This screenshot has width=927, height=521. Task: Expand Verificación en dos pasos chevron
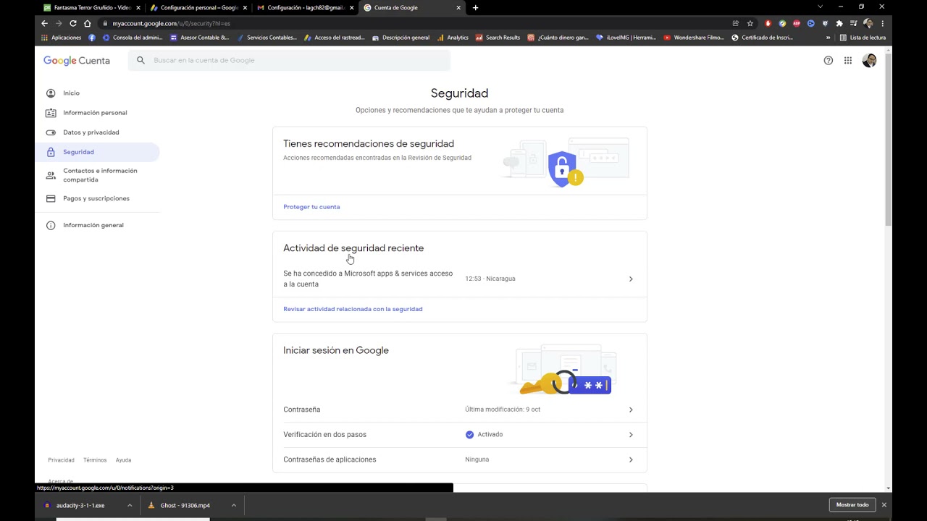pyautogui.click(x=631, y=435)
